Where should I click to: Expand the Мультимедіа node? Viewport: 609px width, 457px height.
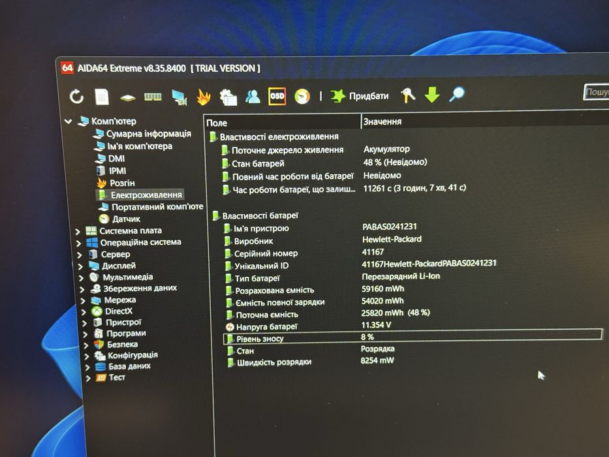pos(81,278)
